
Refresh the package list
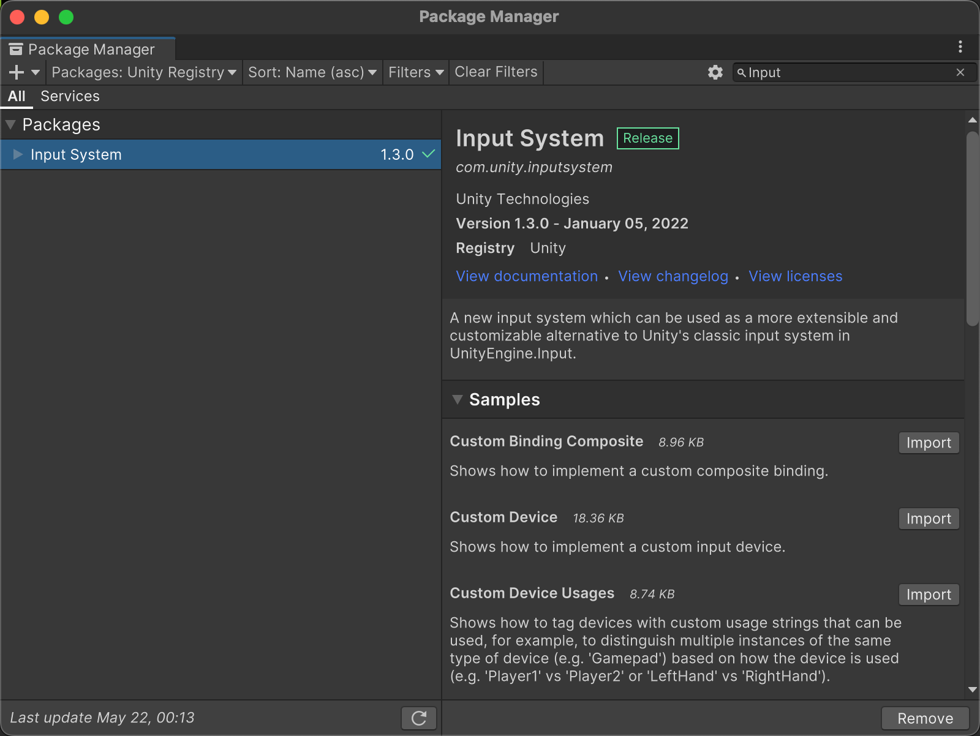(419, 718)
